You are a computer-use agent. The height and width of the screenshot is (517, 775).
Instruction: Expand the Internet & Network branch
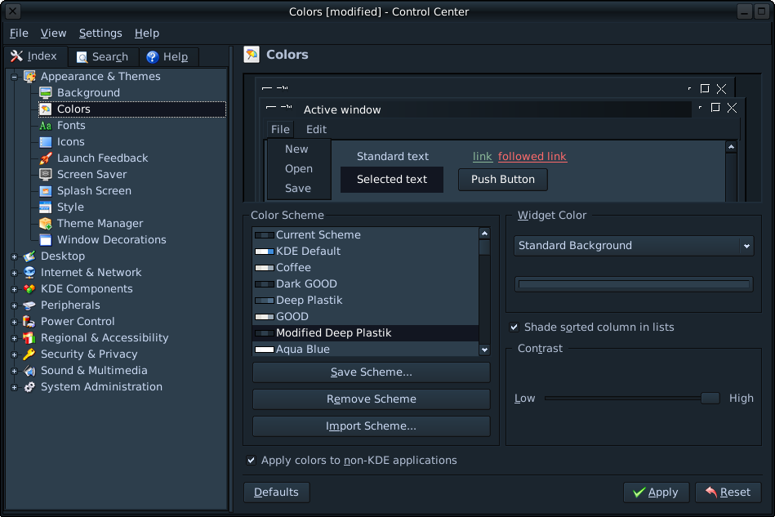(14, 273)
